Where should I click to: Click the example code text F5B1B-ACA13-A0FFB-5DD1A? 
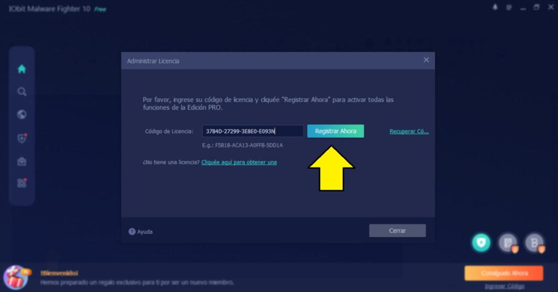pyautogui.click(x=249, y=145)
